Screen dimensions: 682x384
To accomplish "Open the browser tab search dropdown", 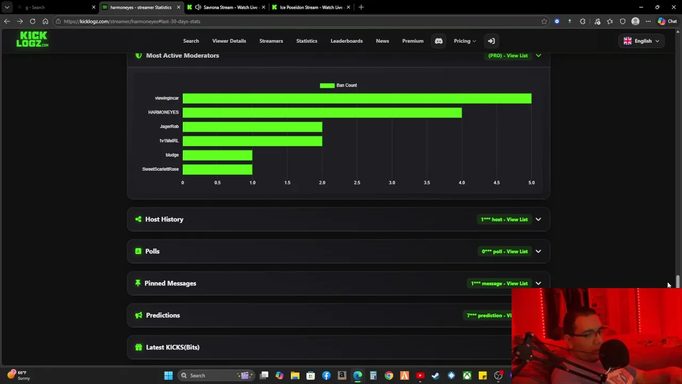I will (7, 7).
